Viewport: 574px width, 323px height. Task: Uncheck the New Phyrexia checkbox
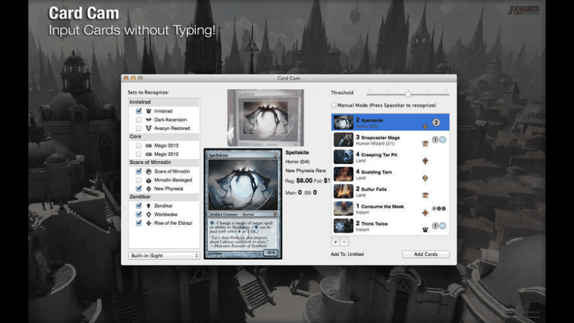click(x=139, y=189)
